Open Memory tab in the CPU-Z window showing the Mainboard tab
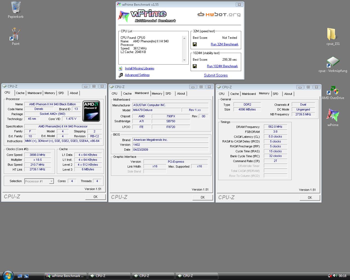 coord(157,94)
